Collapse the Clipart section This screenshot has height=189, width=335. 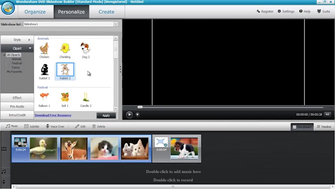pos(17,48)
